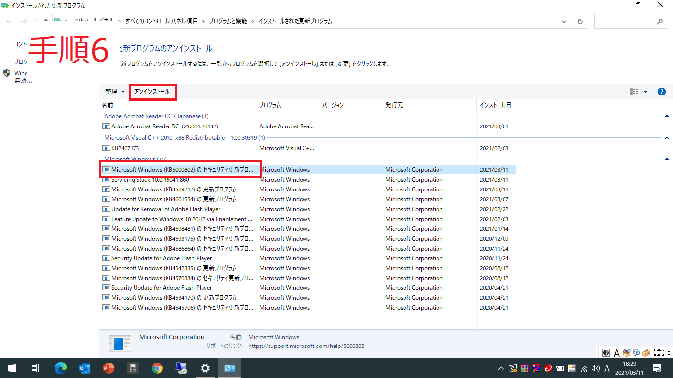Open PowerPoint from the taskbar

[108, 368]
